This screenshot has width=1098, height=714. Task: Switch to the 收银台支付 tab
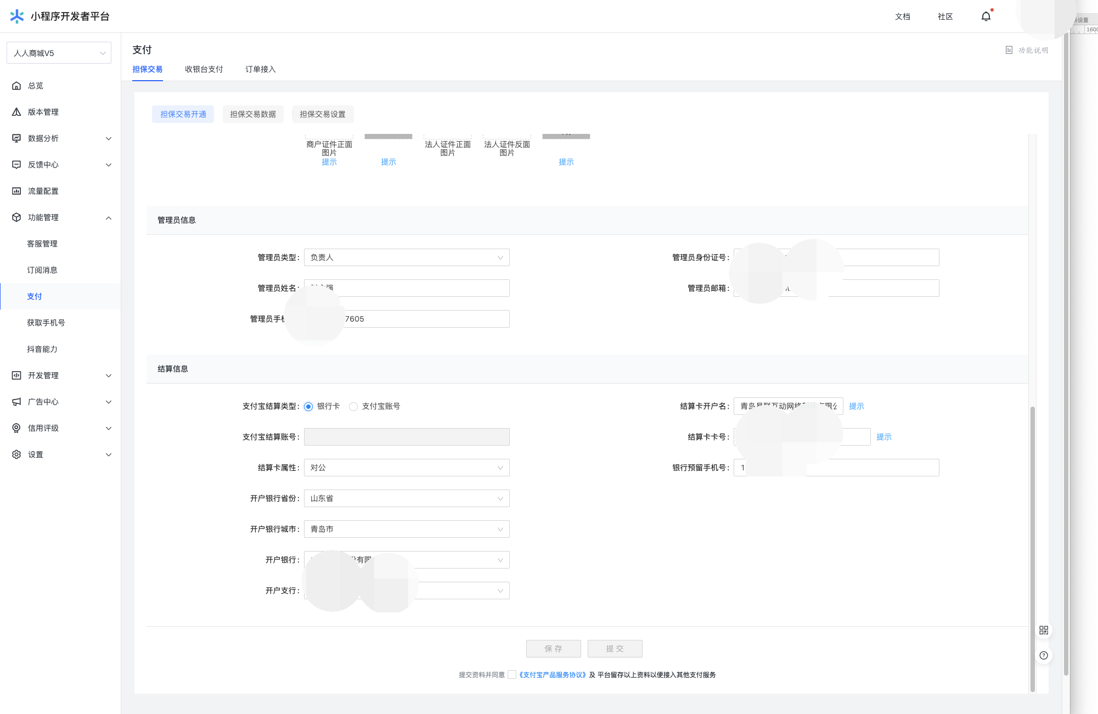(x=204, y=69)
